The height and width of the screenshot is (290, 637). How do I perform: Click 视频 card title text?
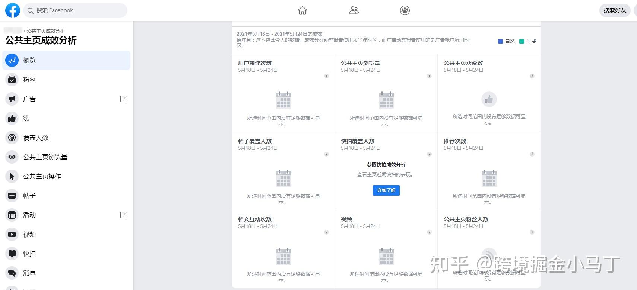[346, 219]
